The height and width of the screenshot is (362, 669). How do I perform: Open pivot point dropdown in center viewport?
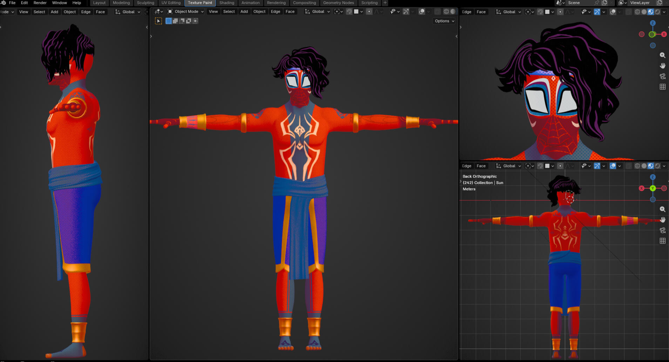(338, 12)
